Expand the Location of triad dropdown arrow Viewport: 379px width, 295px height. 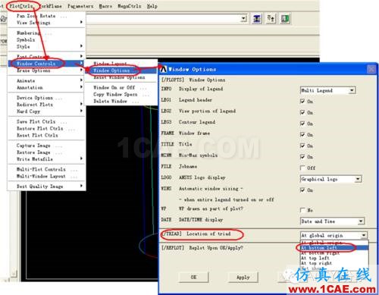364,235
